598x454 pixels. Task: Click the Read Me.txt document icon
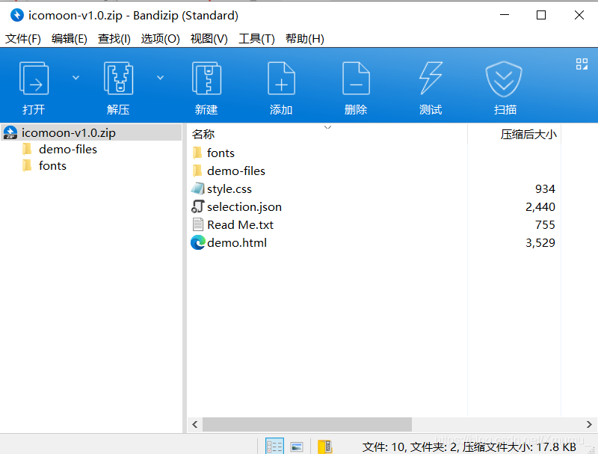tap(197, 224)
